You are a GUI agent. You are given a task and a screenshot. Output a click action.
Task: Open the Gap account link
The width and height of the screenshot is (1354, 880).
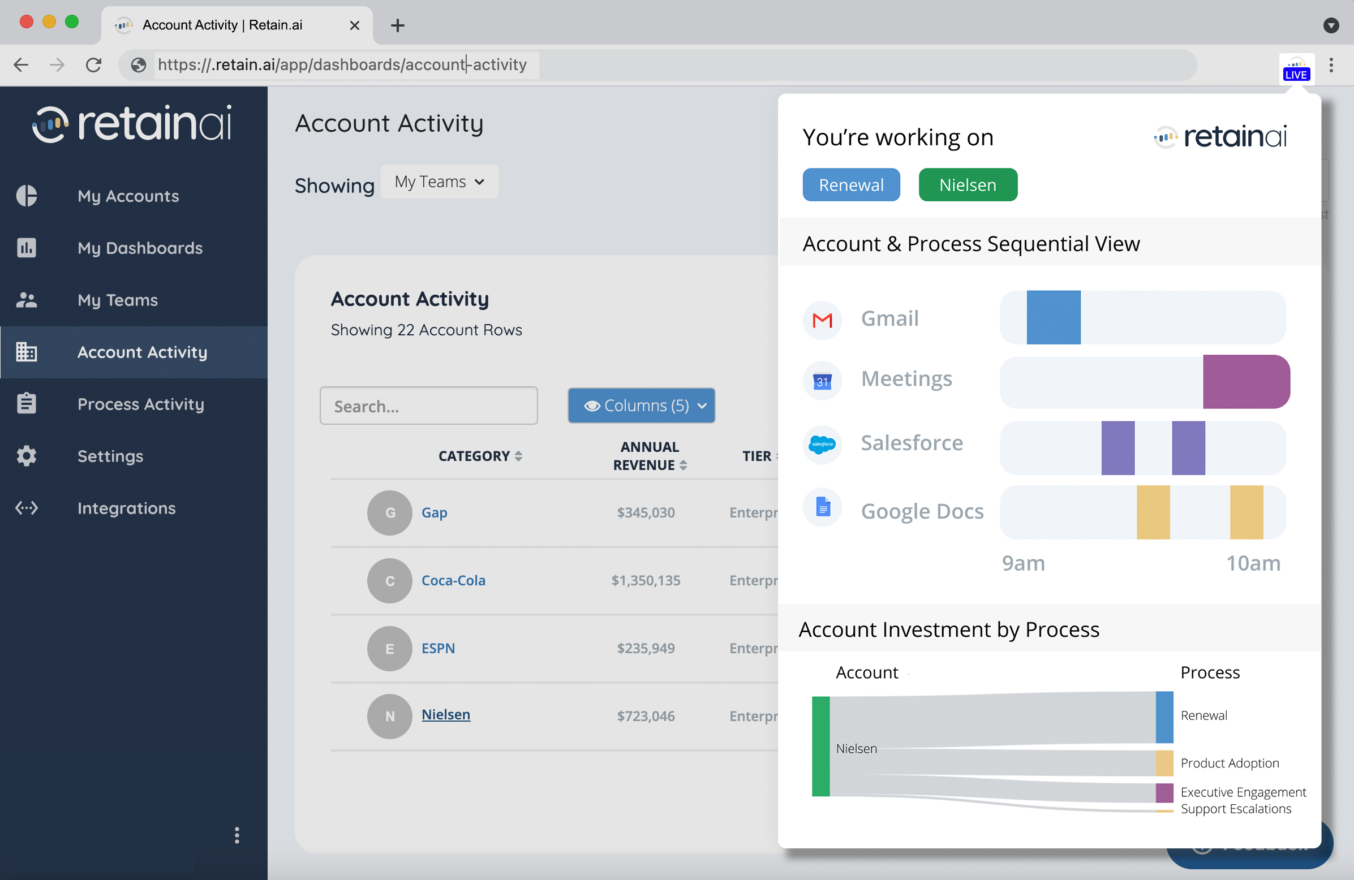pos(434,513)
